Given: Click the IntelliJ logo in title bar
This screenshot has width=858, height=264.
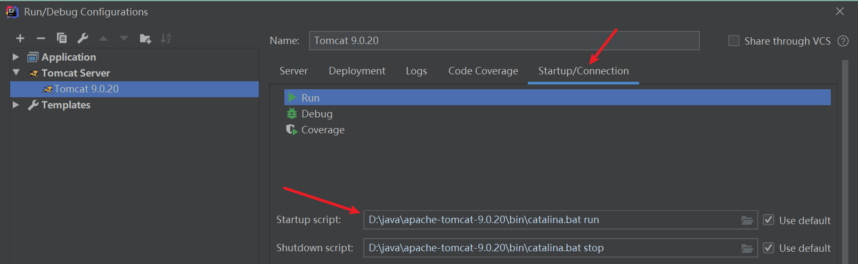Looking at the screenshot, I should tap(12, 12).
